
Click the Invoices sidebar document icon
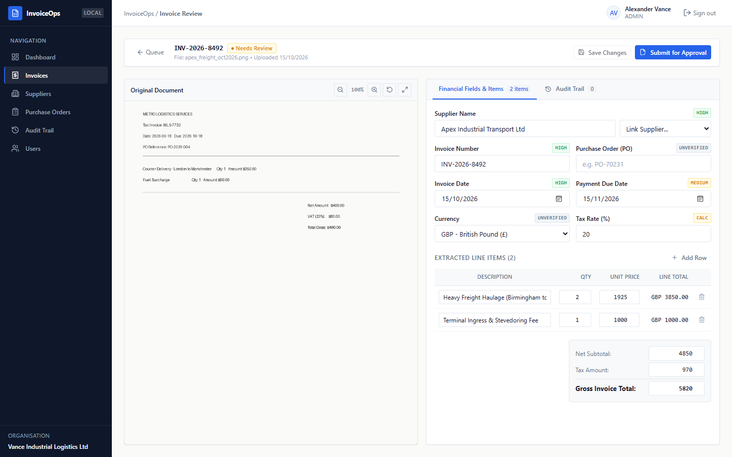point(15,76)
